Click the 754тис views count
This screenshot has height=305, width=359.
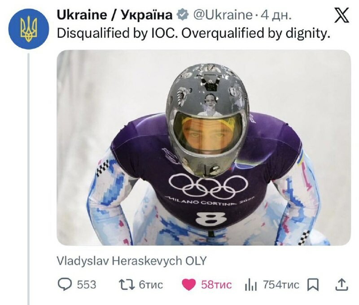pyautogui.click(x=281, y=284)
